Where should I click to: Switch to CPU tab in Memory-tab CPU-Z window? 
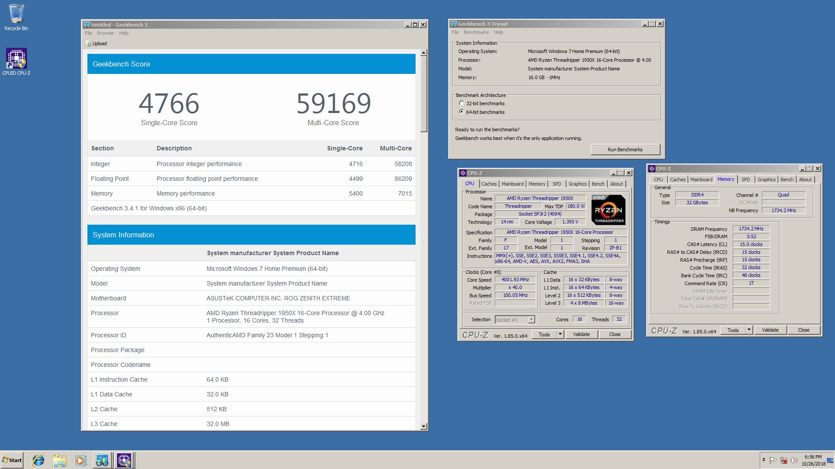(x=658, y=180)
